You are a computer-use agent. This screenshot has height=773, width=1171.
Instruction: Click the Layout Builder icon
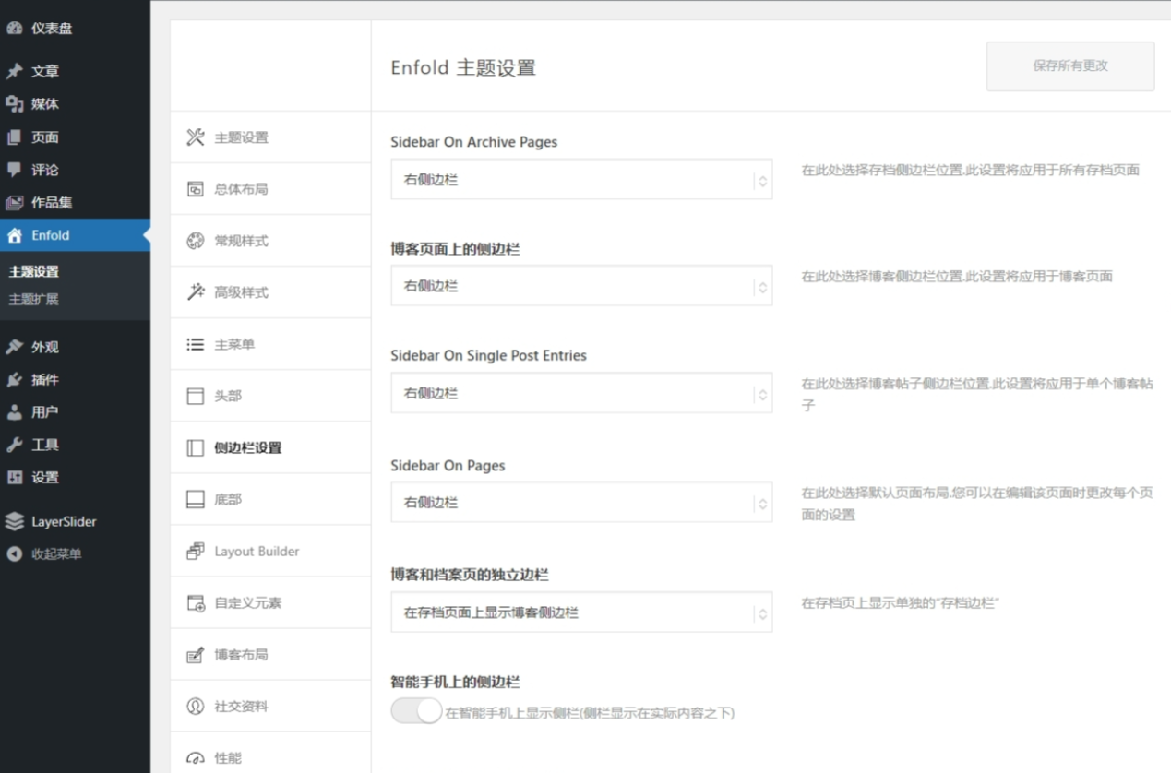pyautogui.click(x=196, y=551)
